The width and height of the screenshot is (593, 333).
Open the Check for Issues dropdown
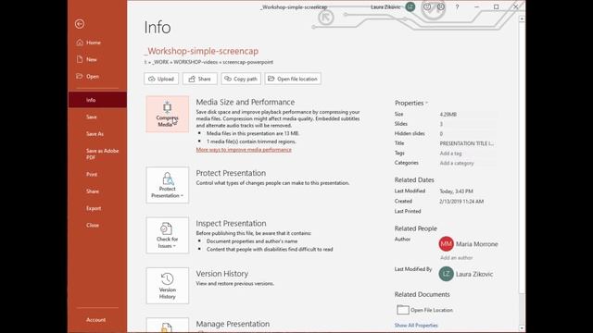[167, 235]
